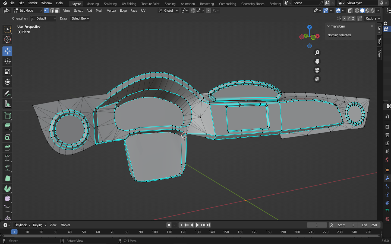Viewport: 391px width, 244px height.
Task: Open the Edit Mode dropdown
Action: (x=28, y=11)
